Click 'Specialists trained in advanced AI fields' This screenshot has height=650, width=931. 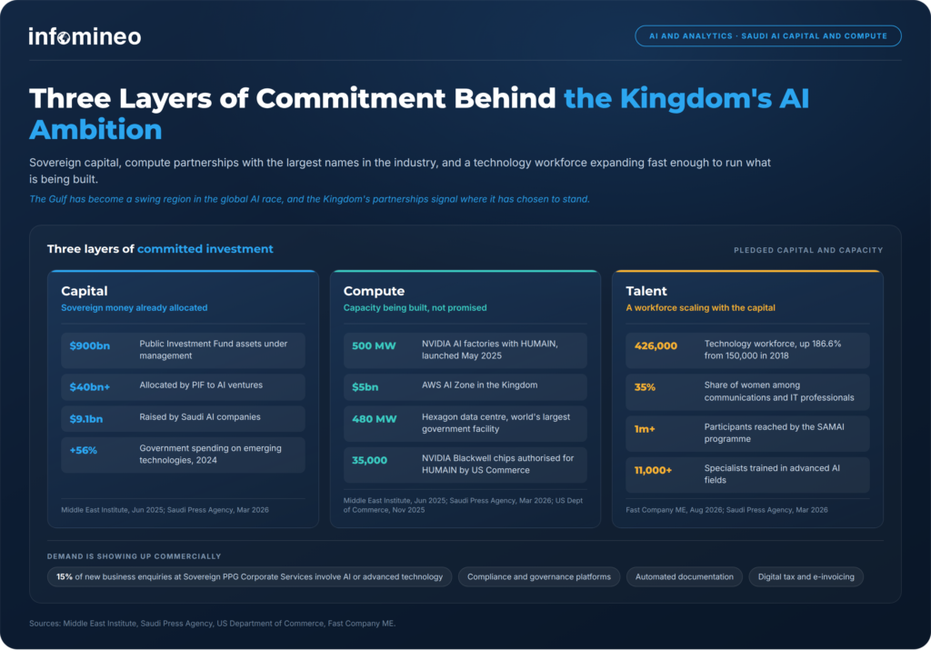[x=772, y=475]
